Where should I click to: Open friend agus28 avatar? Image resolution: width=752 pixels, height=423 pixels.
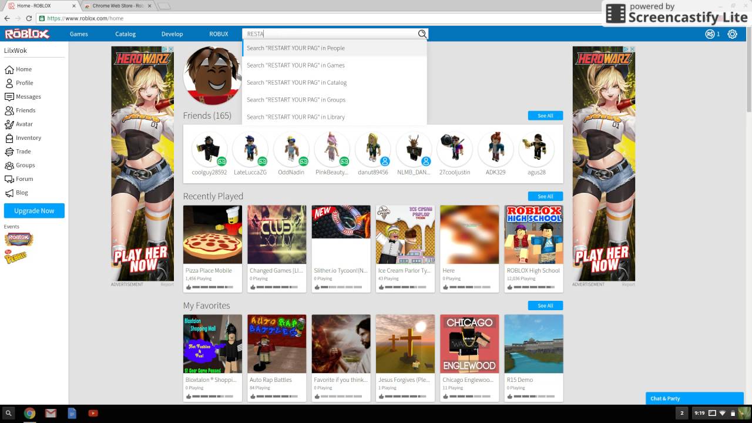coord(536,149)
